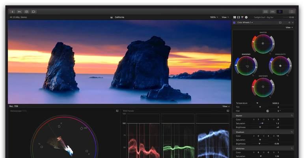
Task: Click the Extensions icon in top toolbar
Action: pyautogui.click(x=34, y=12)
